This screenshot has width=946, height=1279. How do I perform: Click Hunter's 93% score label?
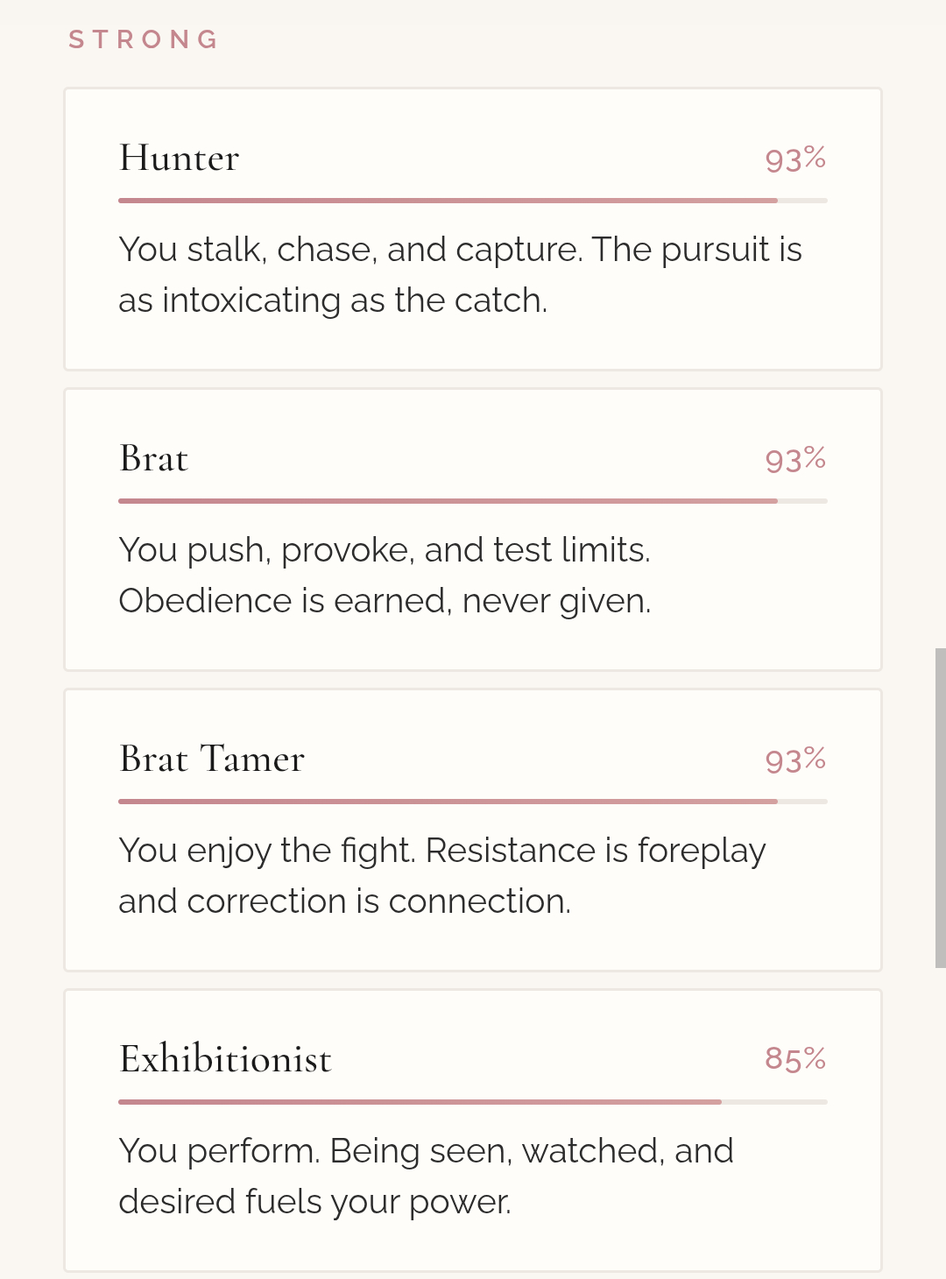click(794, 159)
